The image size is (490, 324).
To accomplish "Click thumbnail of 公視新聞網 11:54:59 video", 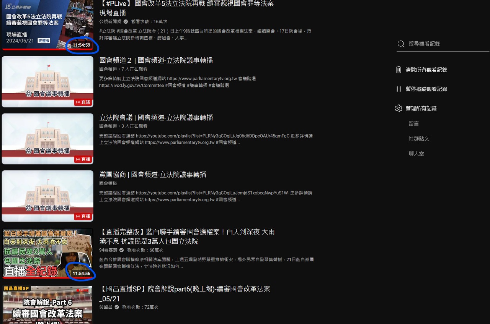I will [x=47, y=25].
